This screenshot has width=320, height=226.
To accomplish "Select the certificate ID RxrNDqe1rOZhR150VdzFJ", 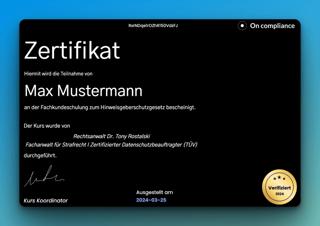I will 153,26.
